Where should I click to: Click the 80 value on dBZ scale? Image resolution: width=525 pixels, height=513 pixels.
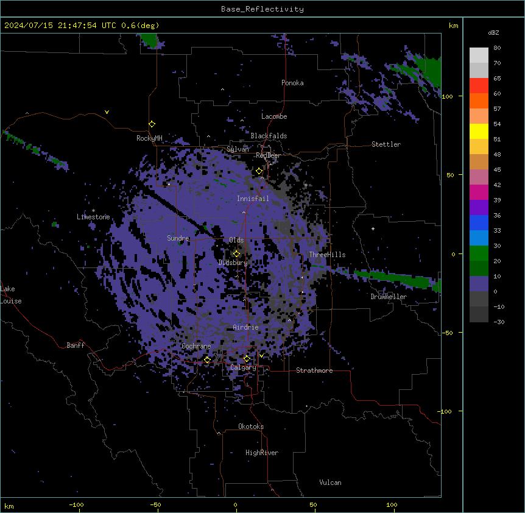pos(497,48)
